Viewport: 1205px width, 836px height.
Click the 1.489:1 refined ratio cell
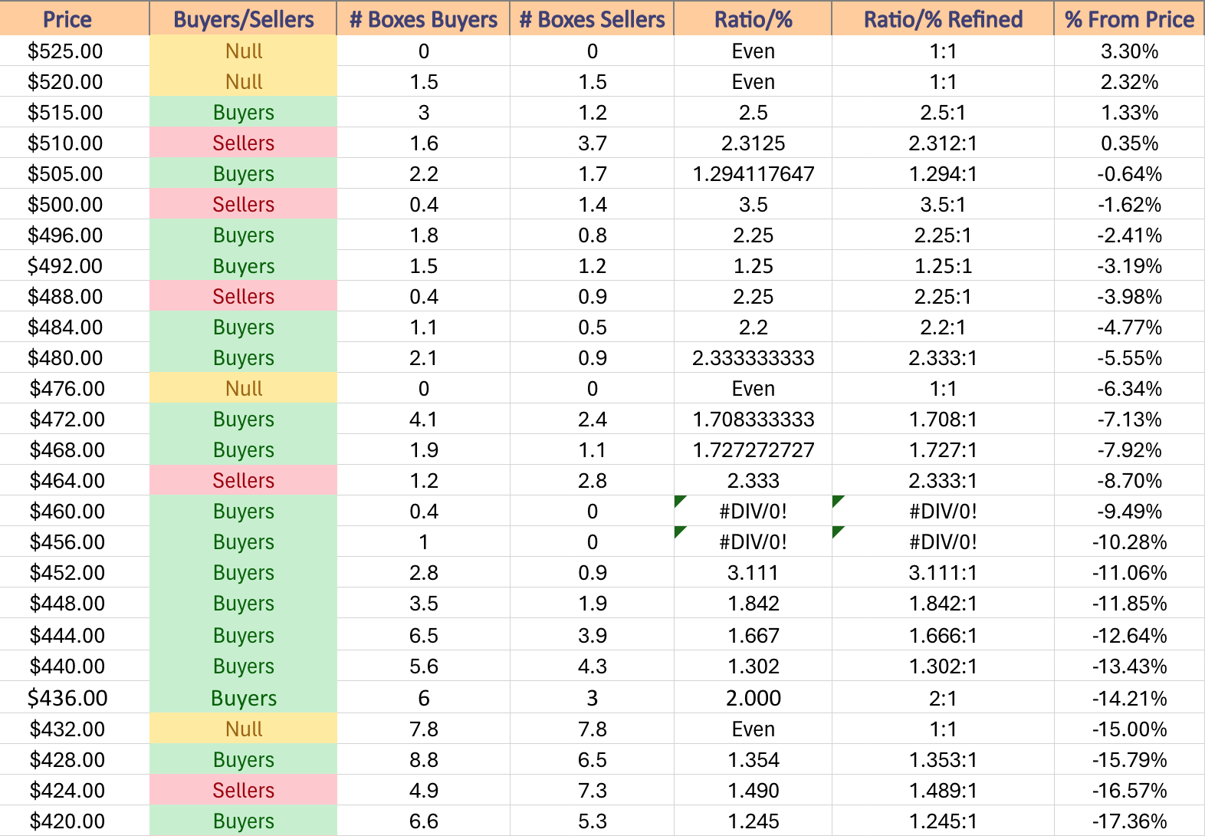click(x=943, y=791)
